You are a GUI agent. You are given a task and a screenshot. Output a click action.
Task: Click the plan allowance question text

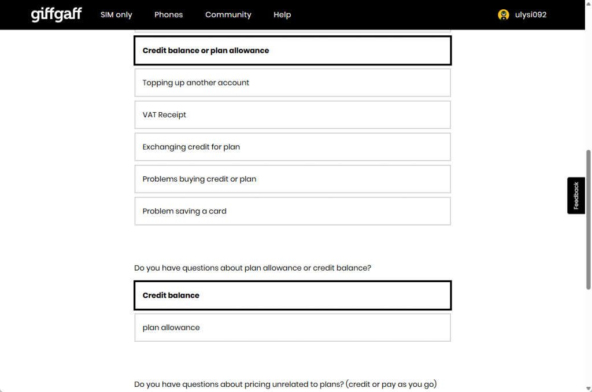253,268
